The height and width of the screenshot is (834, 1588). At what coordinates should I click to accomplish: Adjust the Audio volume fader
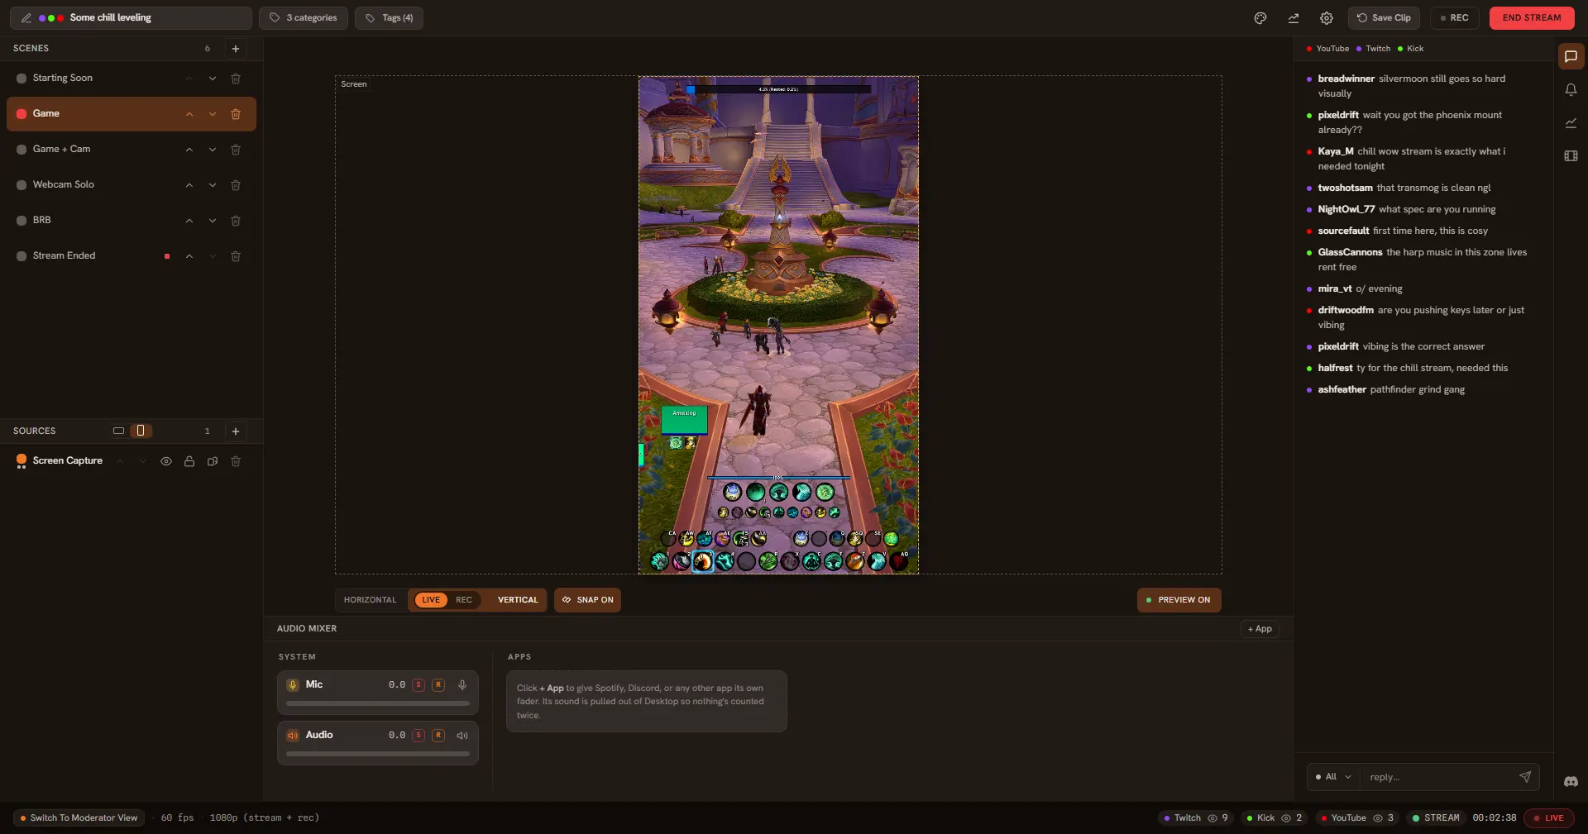378,755
